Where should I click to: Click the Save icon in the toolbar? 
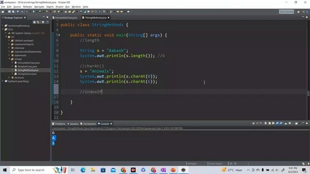point(9,12)
